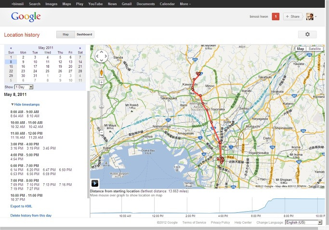The width and height of the screenshot is (329, 230).
Task: Click the Share button
Action: 292,16
